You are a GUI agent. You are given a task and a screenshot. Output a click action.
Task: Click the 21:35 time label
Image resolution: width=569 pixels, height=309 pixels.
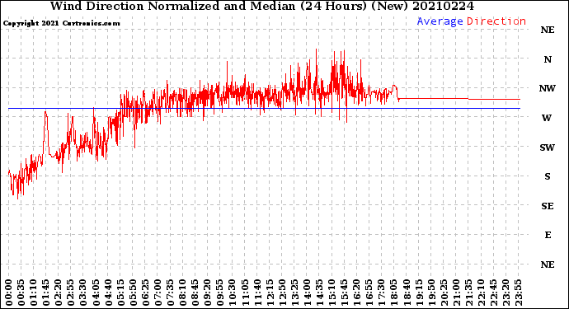tap(468, 293)
